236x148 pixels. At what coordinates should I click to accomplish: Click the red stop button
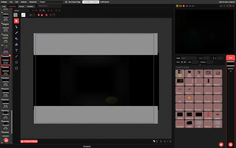184,6
